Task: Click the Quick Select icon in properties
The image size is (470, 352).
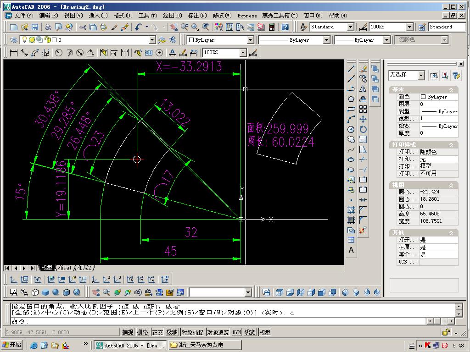Action: (x=456, y=76)
